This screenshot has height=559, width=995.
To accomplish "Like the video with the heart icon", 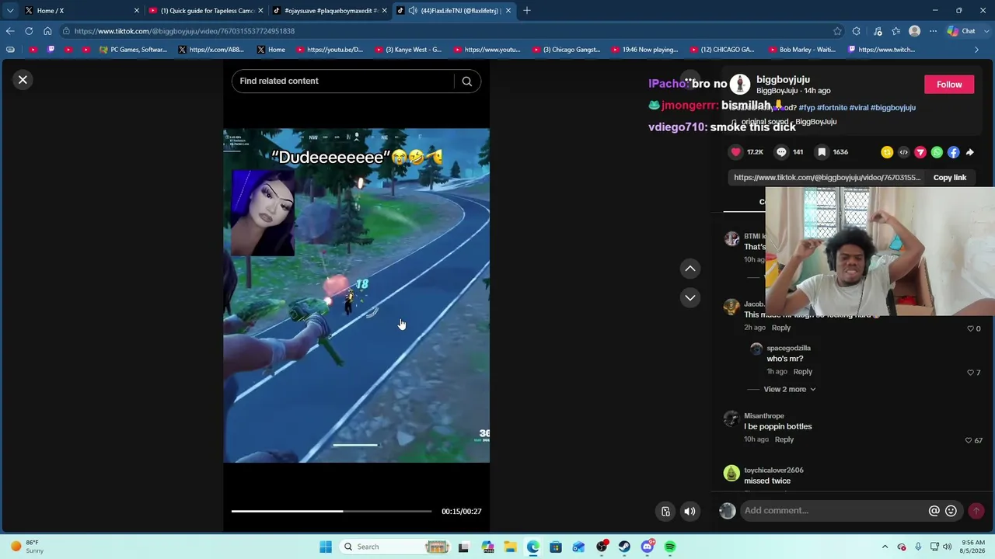I will (735, 152).
